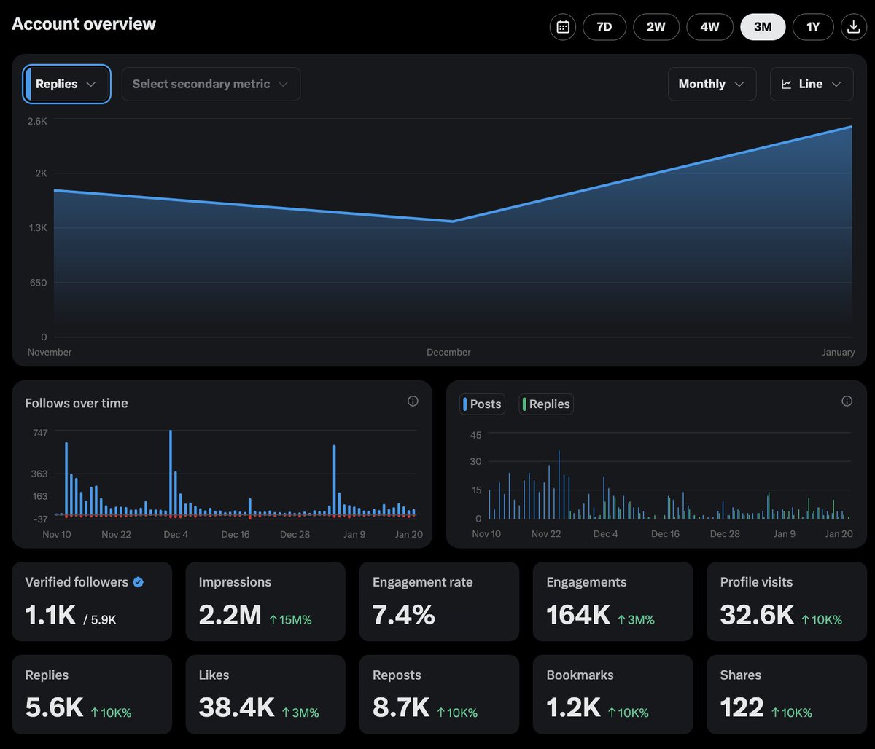875x749 pixels.
Task: Download the analytics data
Action: (x=853, y=27)
